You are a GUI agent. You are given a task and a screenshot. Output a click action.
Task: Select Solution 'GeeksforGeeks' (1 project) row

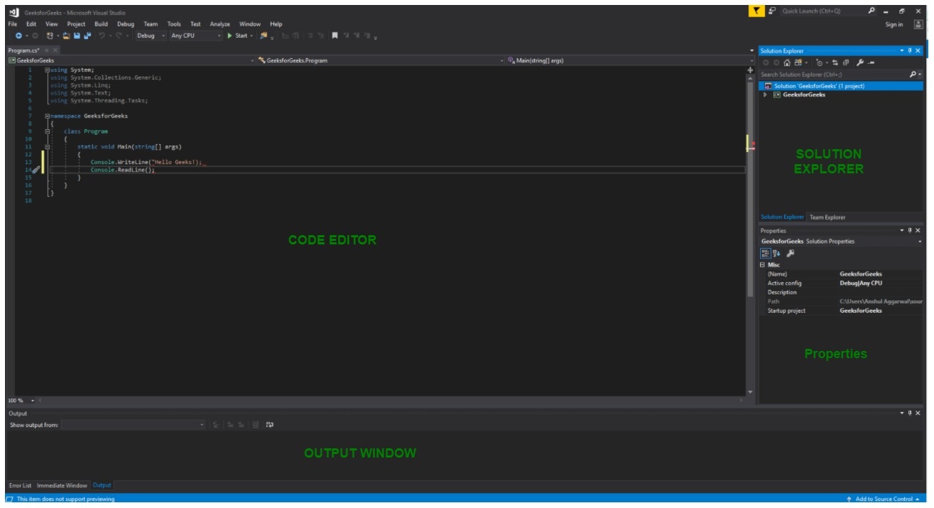coord(841,86)
